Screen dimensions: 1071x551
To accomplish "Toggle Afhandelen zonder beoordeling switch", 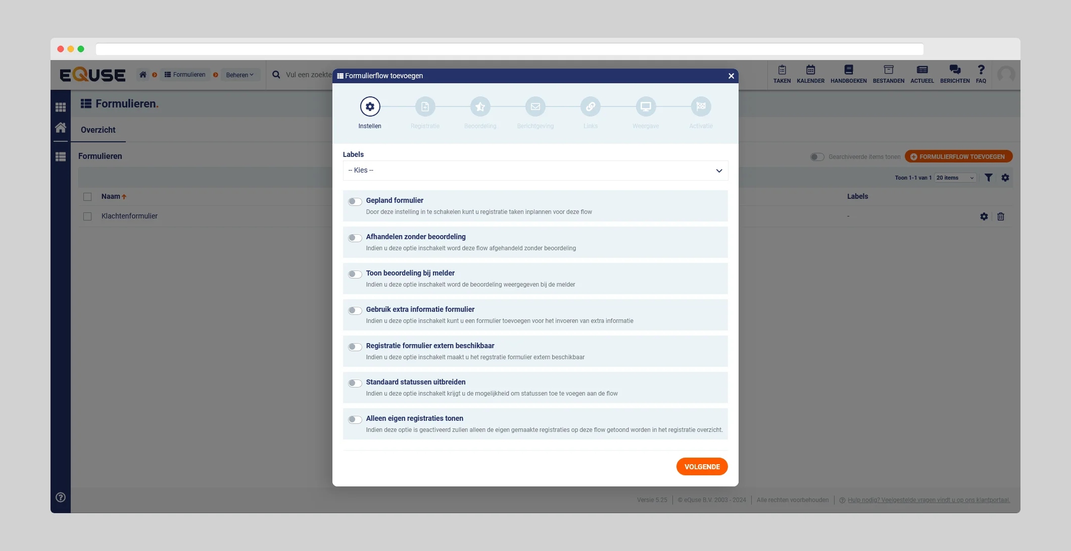I will (355, 238).
